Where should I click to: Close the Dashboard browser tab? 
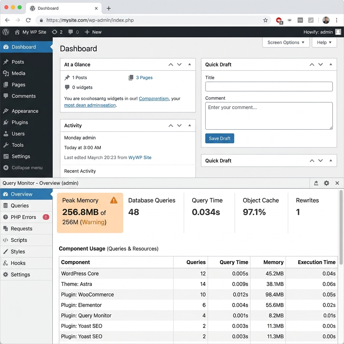point(96,8)
